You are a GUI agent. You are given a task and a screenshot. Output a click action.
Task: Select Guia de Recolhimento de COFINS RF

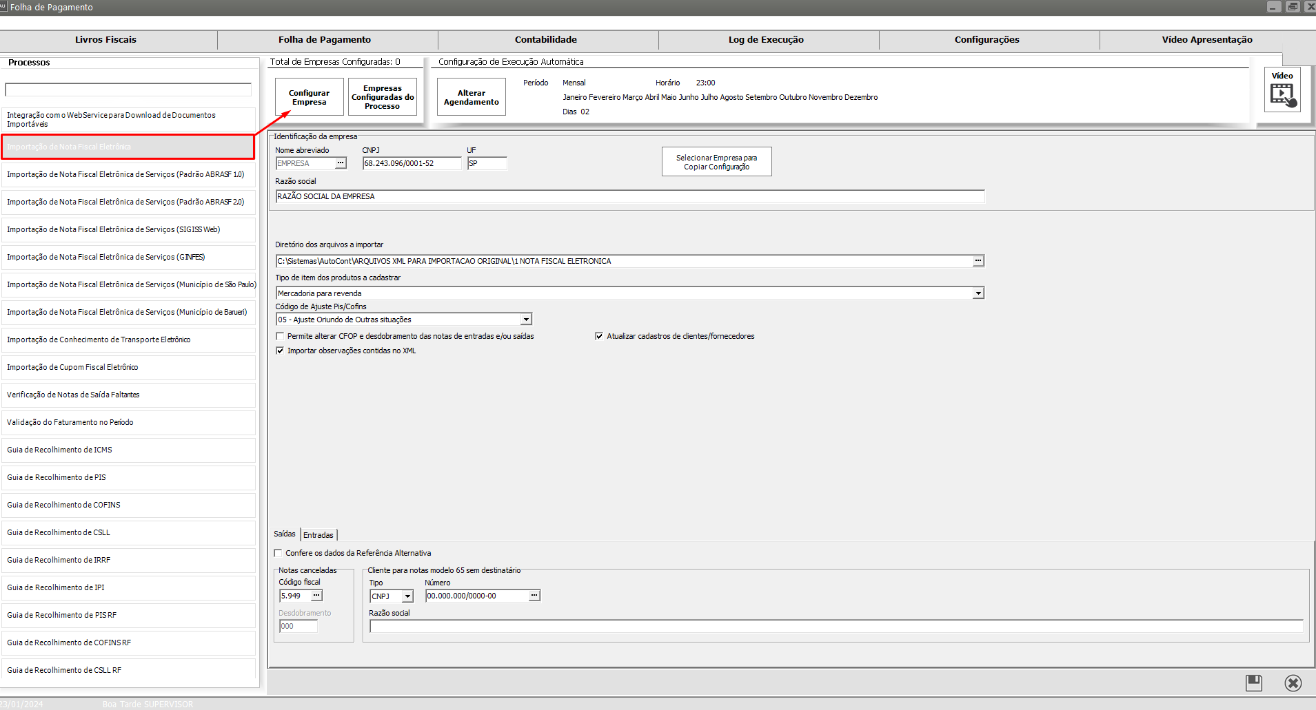pos(128,643)
